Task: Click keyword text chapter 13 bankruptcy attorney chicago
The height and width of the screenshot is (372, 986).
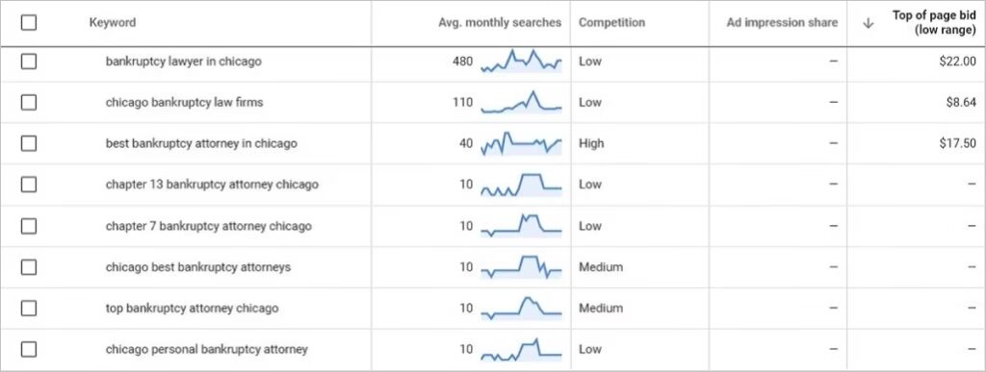Action: tap(212, 185)
